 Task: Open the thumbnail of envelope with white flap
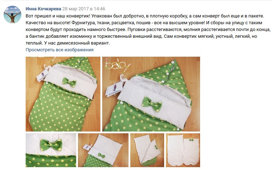103,150
